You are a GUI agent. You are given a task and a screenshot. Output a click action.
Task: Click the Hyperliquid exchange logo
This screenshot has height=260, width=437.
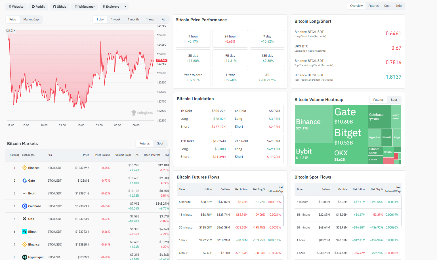(25, 257)
